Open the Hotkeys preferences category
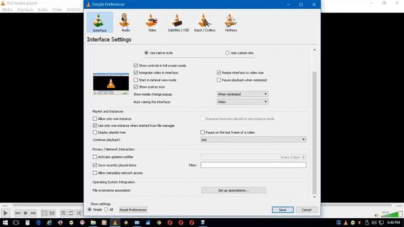This screenshot has width=404, height=227. (230, 23)
